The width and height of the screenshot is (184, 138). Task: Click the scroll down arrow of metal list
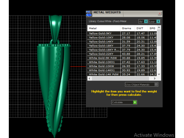pyautogui.click(x=159, y=74)
